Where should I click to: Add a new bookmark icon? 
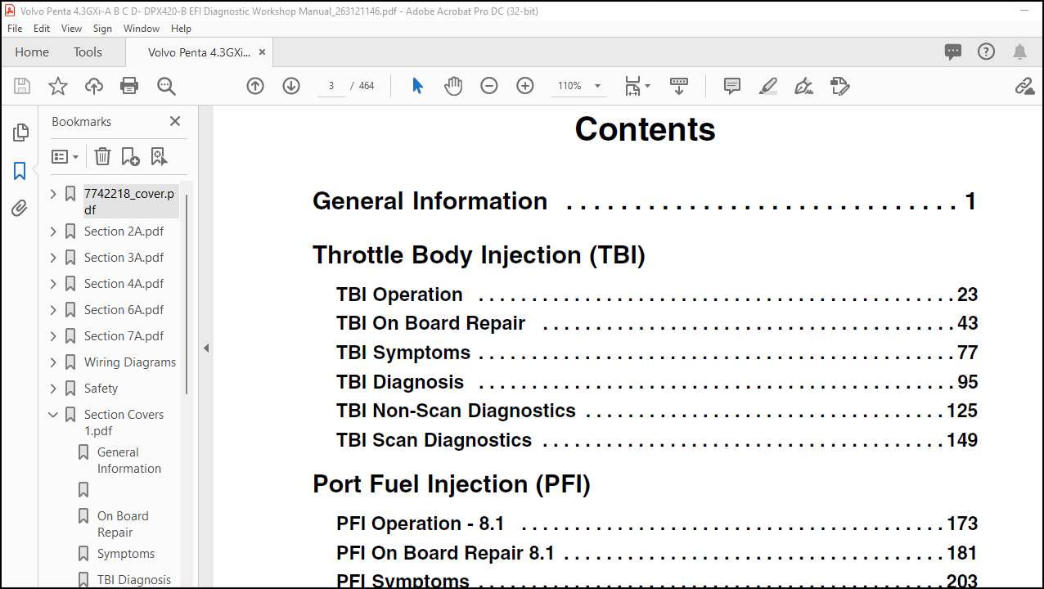click(x=130, y=156)
